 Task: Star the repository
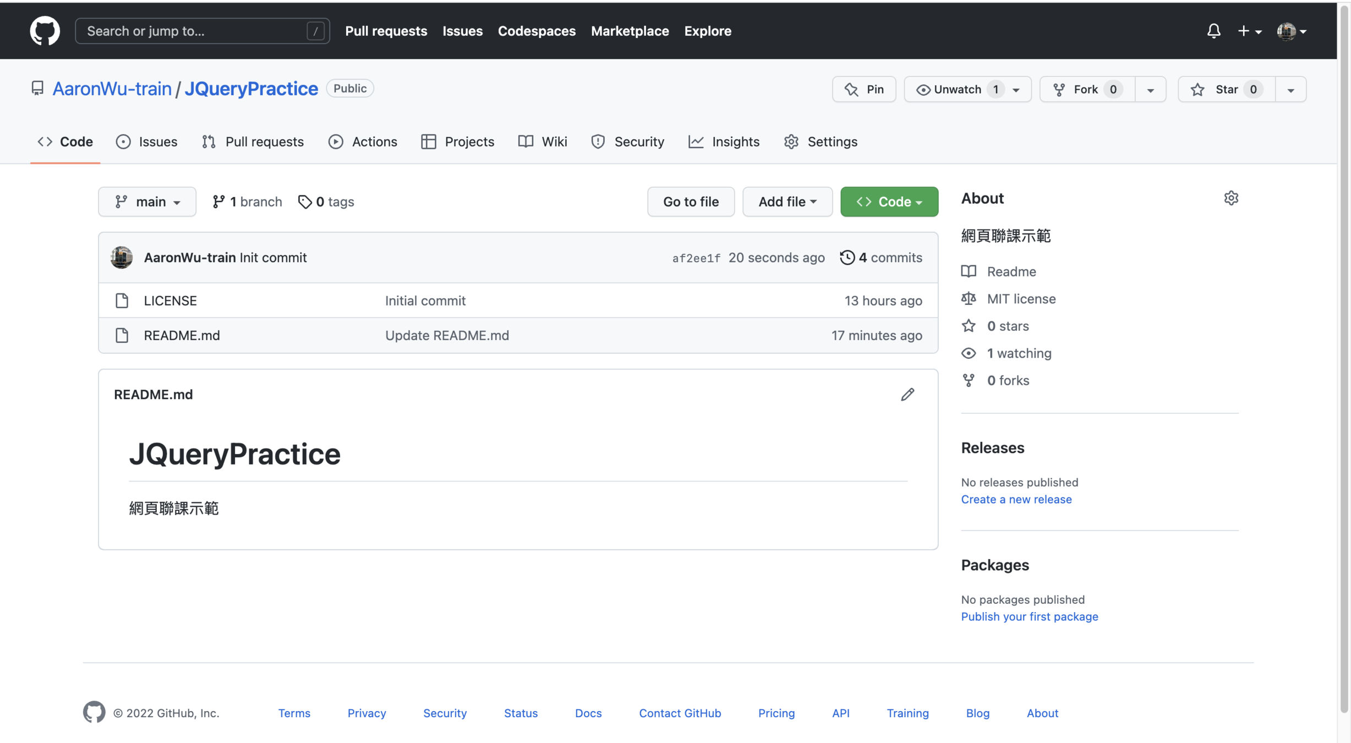coord(1226,89)
